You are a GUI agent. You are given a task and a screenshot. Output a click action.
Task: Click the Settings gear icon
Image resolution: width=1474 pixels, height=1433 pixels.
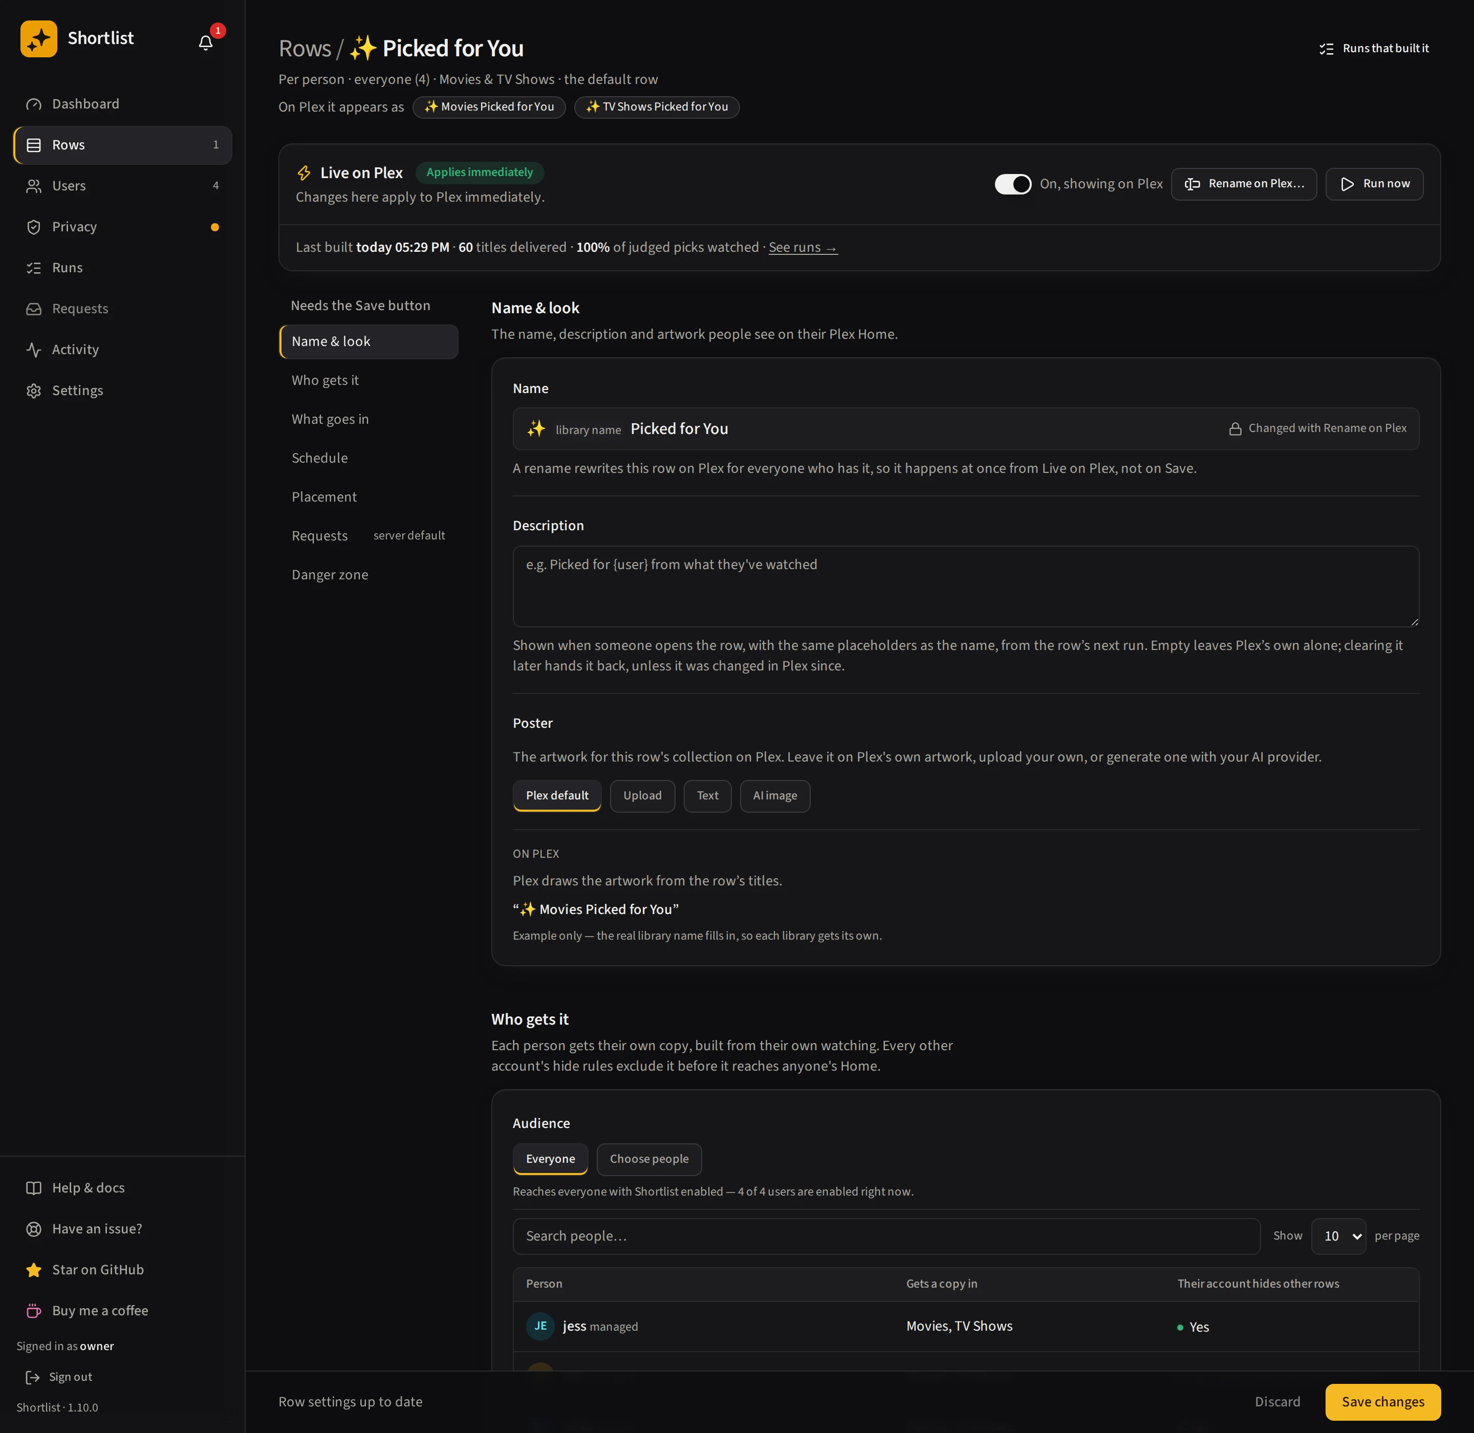[x=34, y=390]
